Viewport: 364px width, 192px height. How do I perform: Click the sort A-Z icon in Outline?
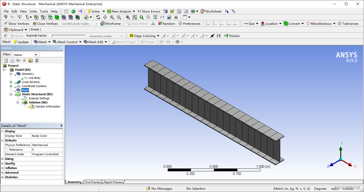tap(37, 61)
